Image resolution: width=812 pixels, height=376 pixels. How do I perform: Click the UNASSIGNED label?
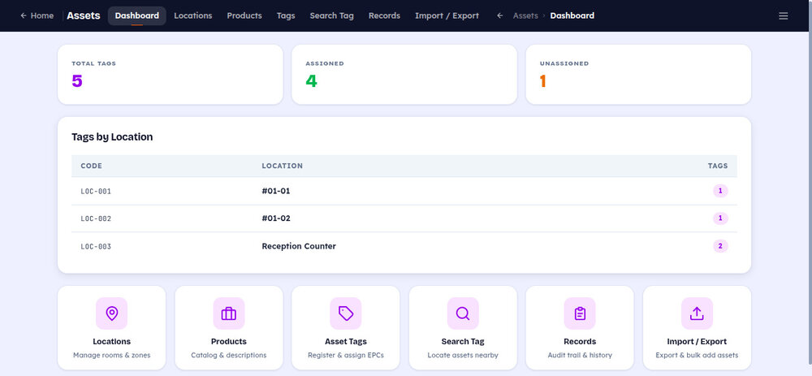pyautogui.click(x=564, y=63)
